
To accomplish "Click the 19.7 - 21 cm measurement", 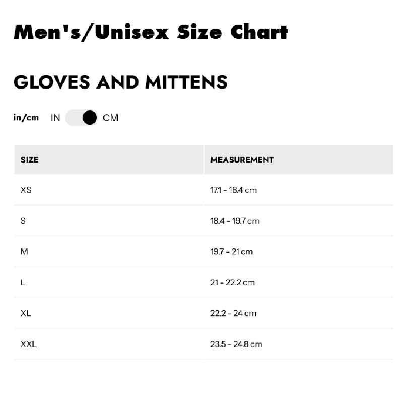I will 231,252.
